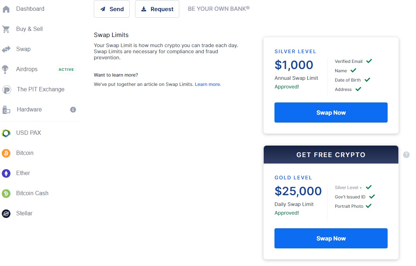Open the Airdrops menu item
Screen dimensions: 416x266
point(27,69)
